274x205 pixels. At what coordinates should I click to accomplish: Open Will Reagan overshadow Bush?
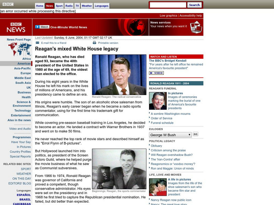[x=172, y=155]
